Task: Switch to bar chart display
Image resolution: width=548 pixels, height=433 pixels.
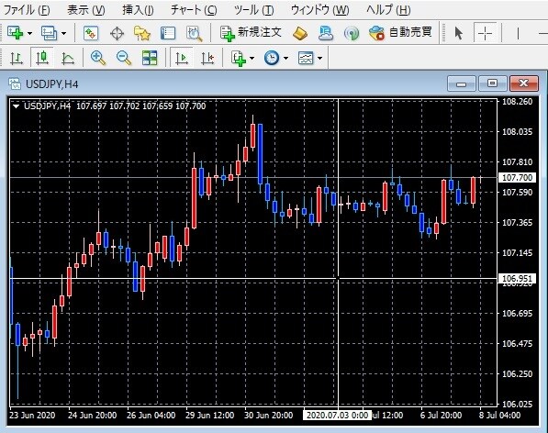Action: (x=17, y=58)
